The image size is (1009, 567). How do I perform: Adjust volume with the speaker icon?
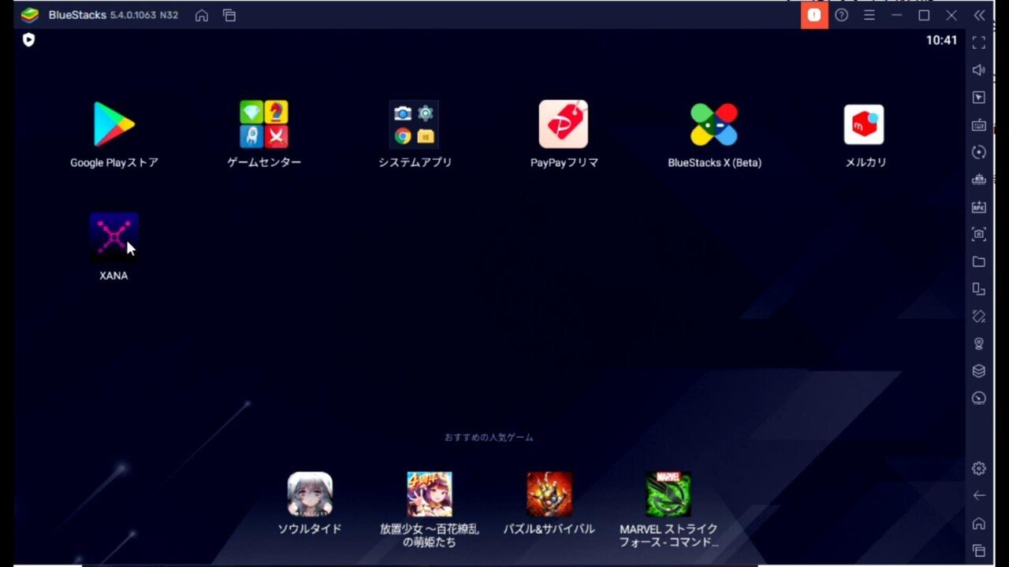pos(979,70)
